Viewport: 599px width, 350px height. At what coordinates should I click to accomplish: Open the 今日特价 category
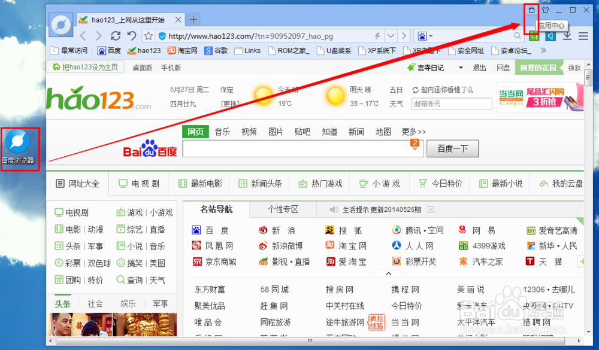click(440, 184)
